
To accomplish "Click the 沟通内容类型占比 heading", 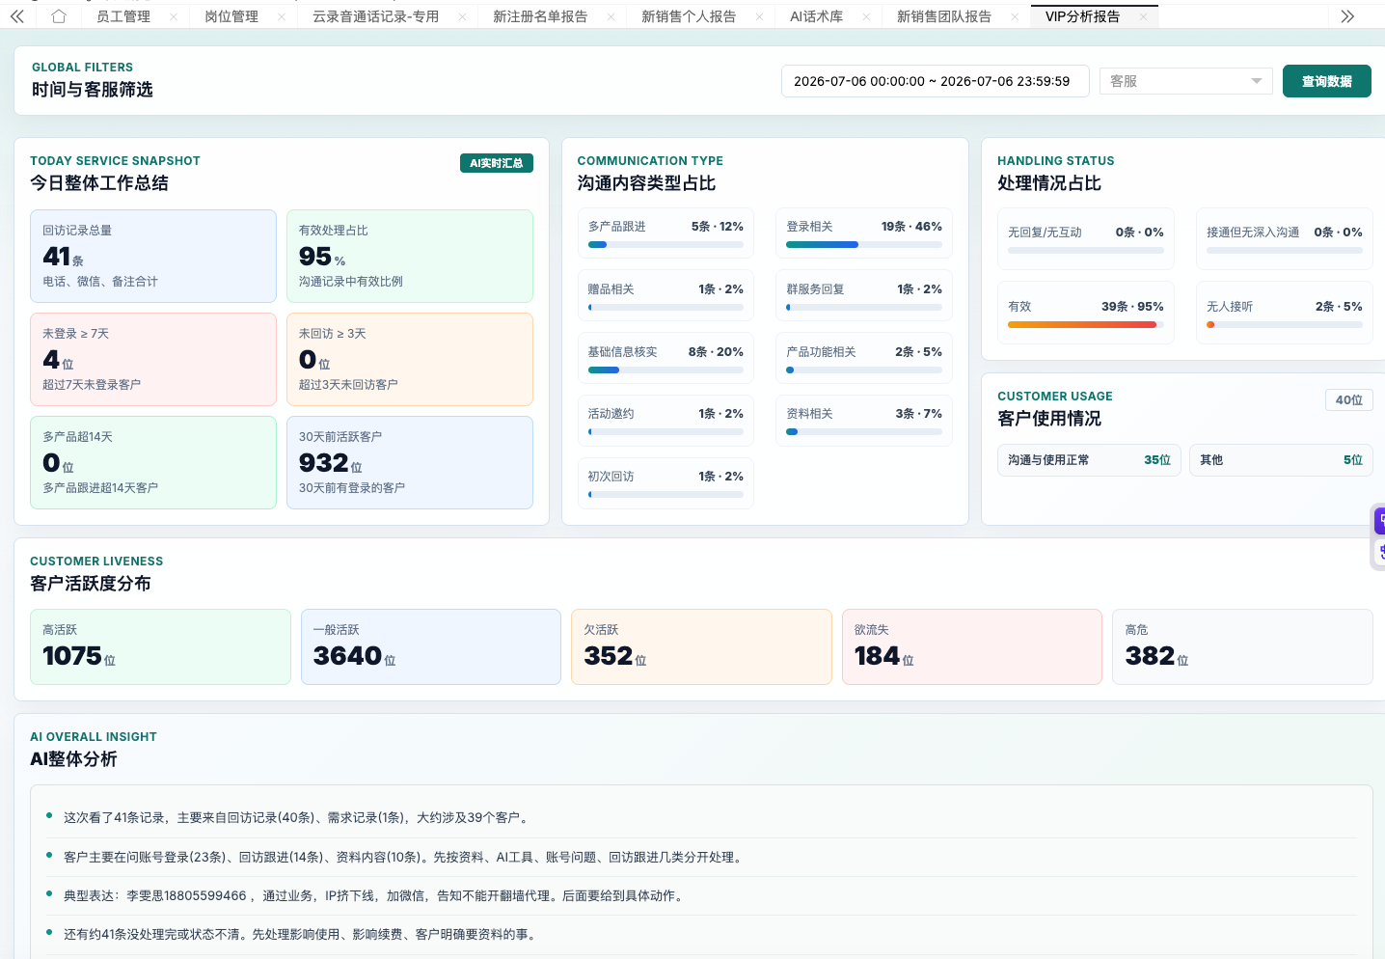I will coord(646,183).
